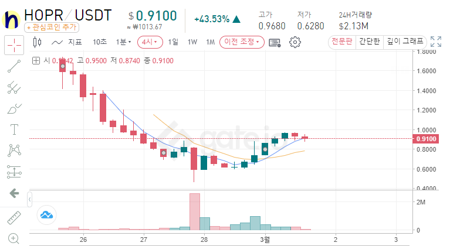
Task: Select the long position forecasting tool
Action: 14,172
